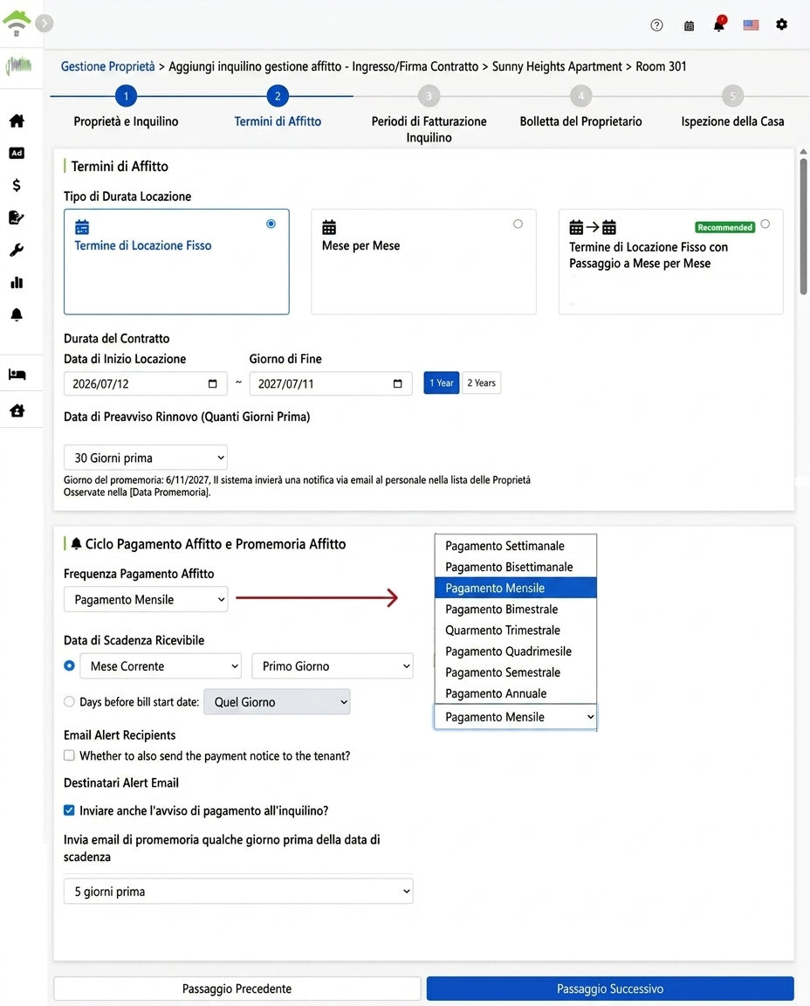The image size is (810, 1006).
Task: Open Ad listings sidebar icon
Action: coord(17,153)
